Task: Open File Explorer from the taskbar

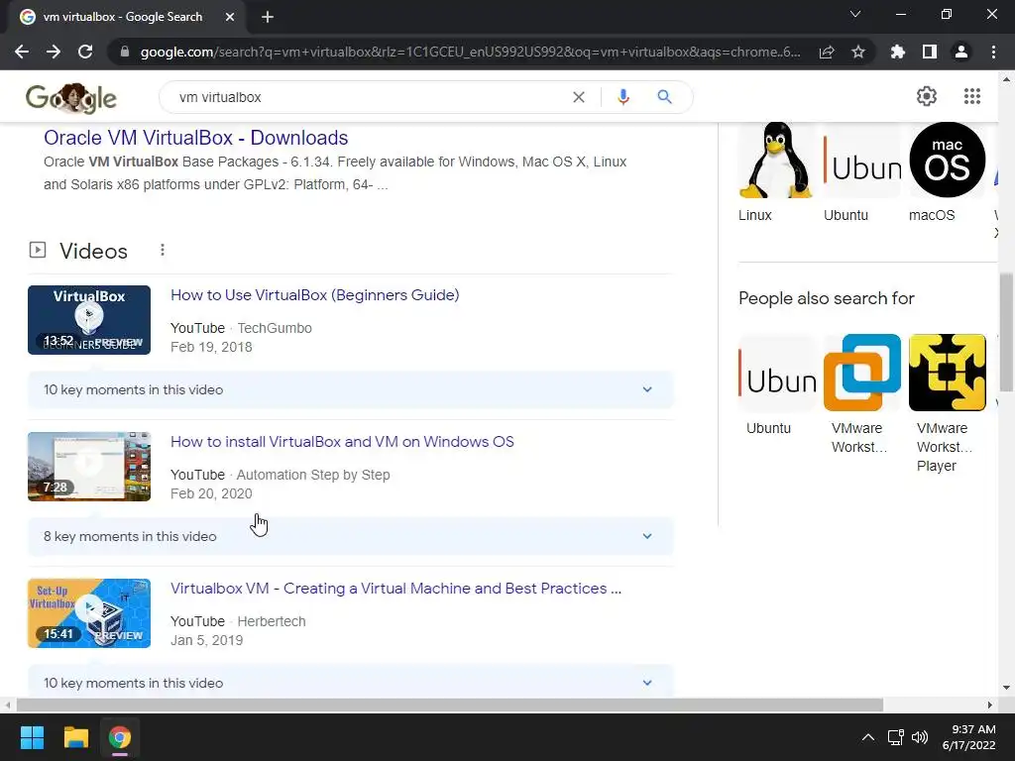Action: (x=75, y=737)
